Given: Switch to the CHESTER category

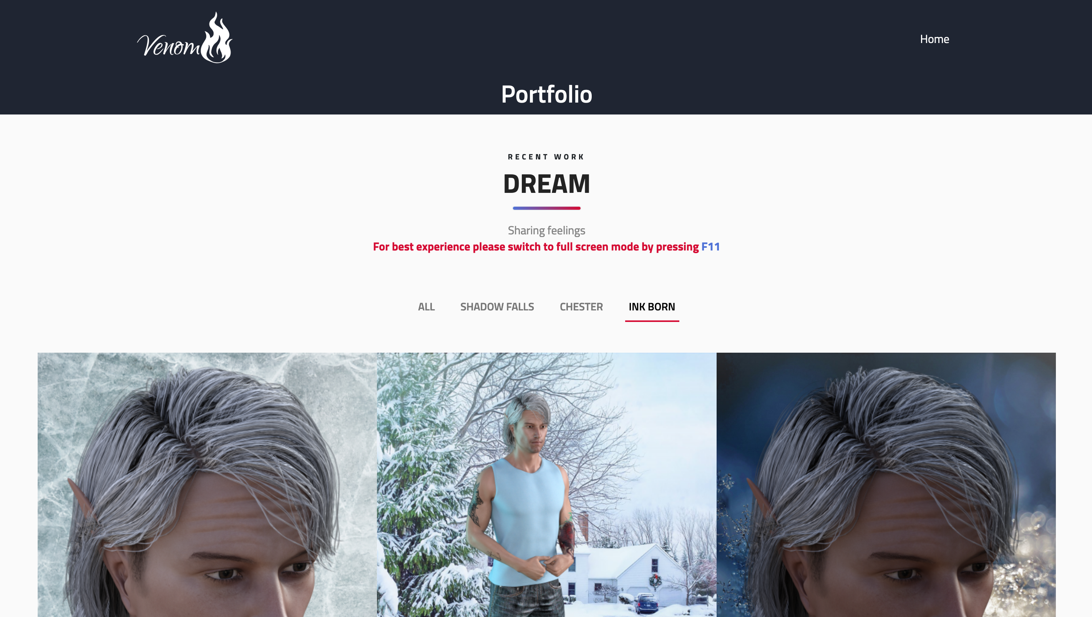Looking at the screenshot, I should (581, 306).
